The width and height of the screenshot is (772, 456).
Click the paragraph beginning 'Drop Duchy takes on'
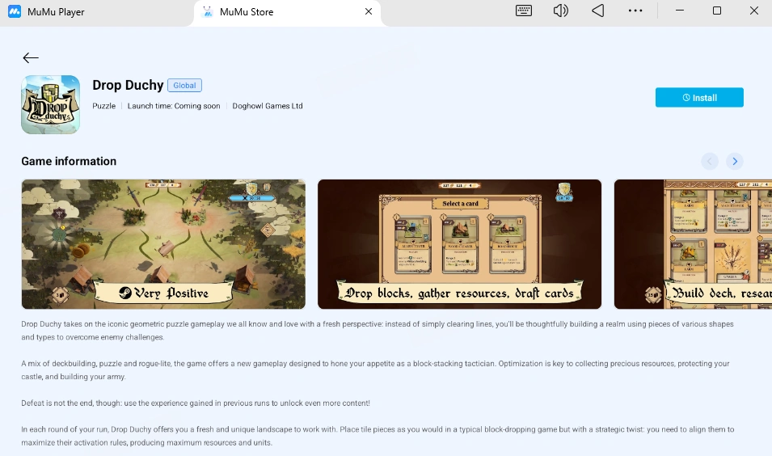click(378, 331)
